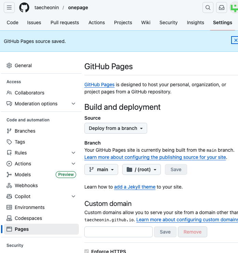Open the Security repository tab
The height and width of the screenshot is (253, 238).
tap(169, 23)
